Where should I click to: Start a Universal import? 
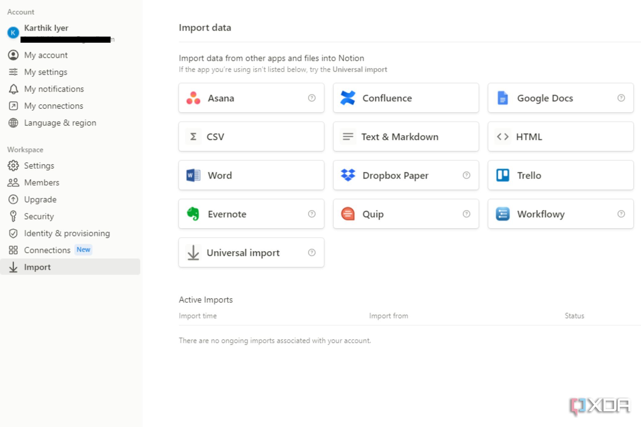click(251, 253)
